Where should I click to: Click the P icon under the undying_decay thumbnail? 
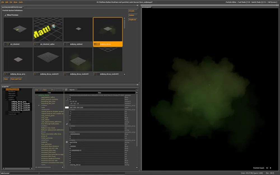coord(95,44)
